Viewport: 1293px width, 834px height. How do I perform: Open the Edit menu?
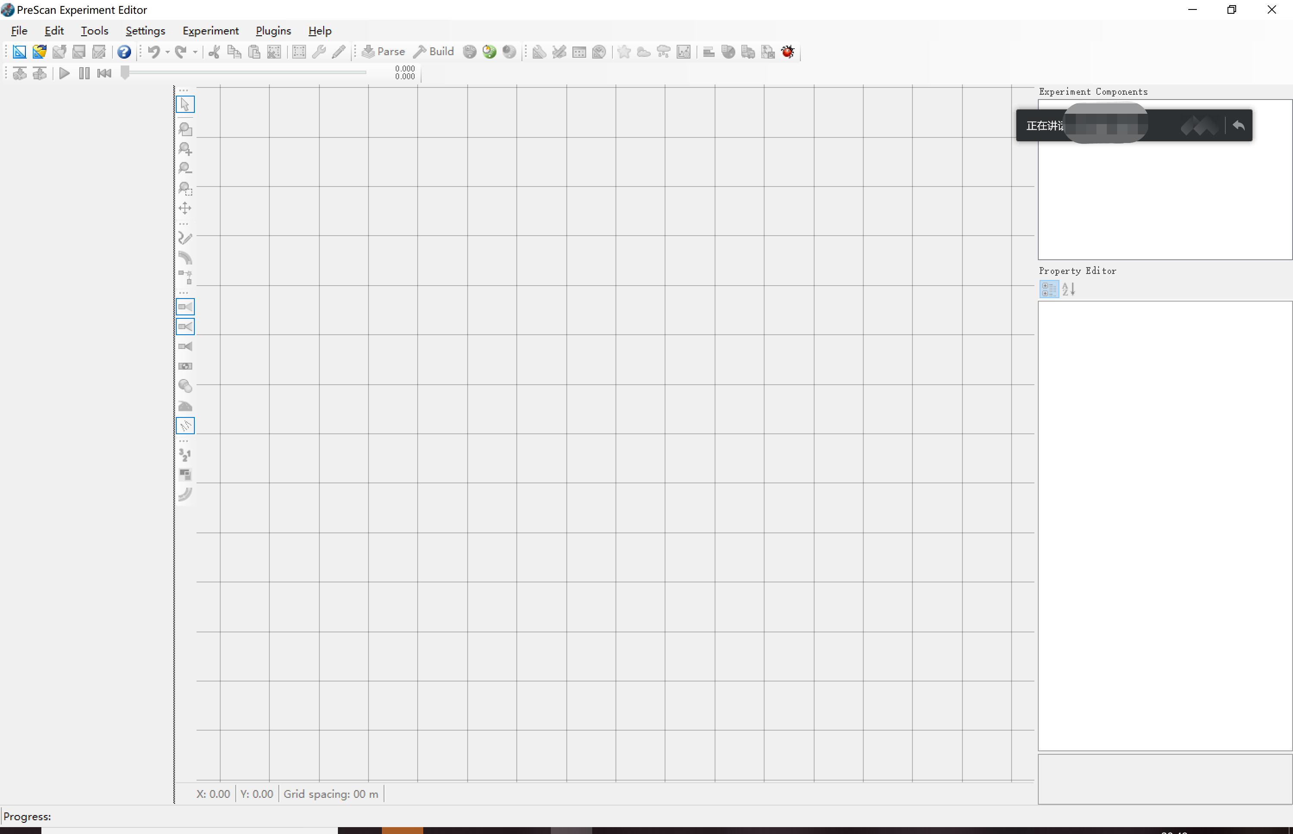[x=54, y=31]
